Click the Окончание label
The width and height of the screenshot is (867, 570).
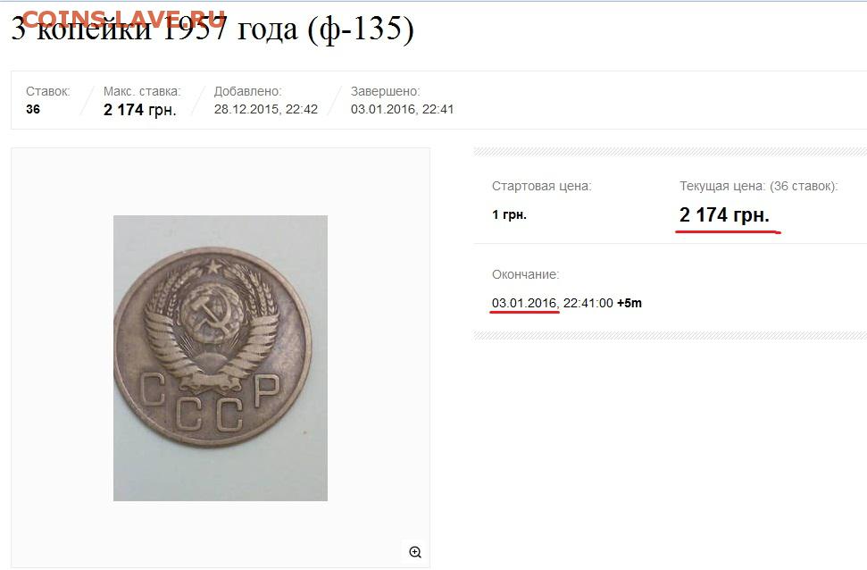pos(525,274)
